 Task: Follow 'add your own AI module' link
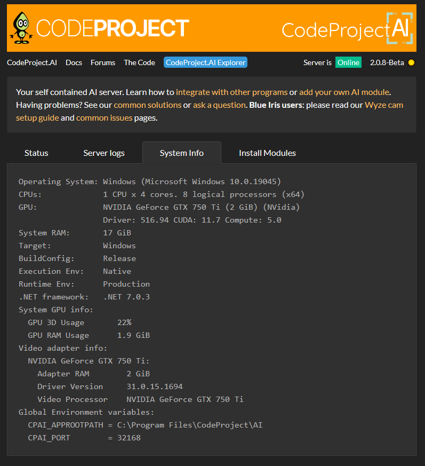click(x=344, y=92)
